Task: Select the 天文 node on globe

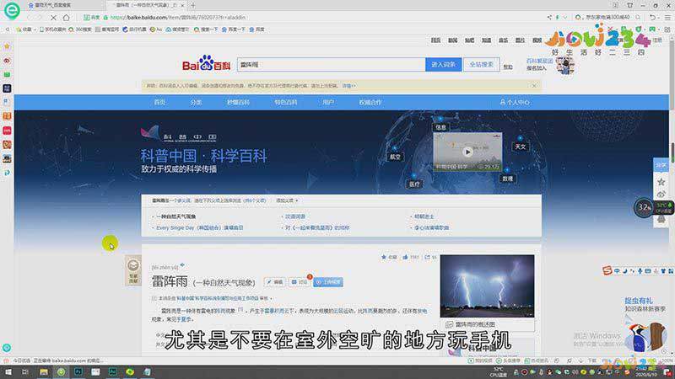Action: pos(521,147)
